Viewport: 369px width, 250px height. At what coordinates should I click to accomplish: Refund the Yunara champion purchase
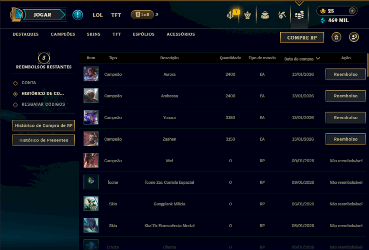tap(345, 118)
